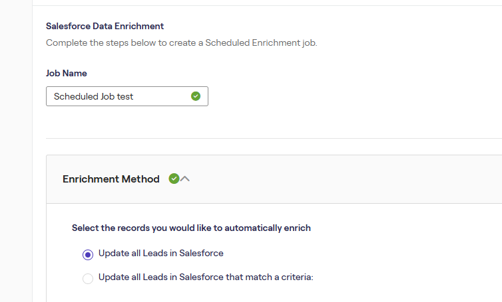Collapse the Enrichment Method section using the chevron

tap(185, 179)
